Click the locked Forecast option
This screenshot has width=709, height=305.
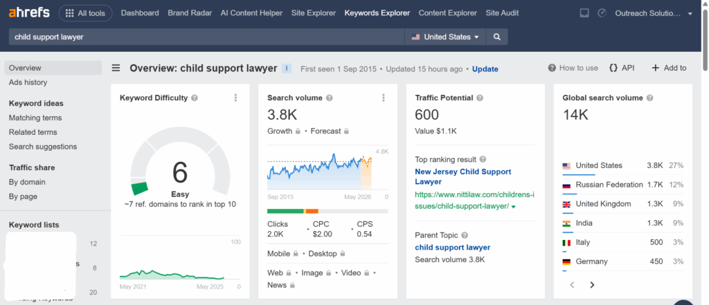coord(330,131)
